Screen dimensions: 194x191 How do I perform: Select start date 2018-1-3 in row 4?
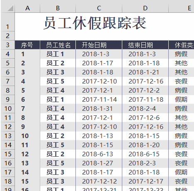pyautogui.click(x=99, y=54)
